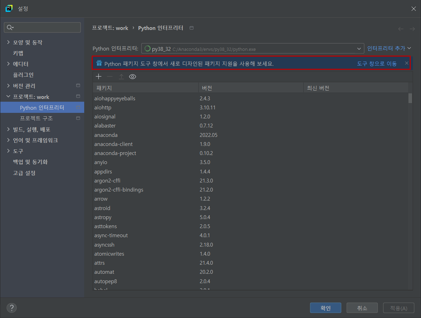Select the alabaster package row
Viewport: 421px width, 318px height.
[251, 126]
